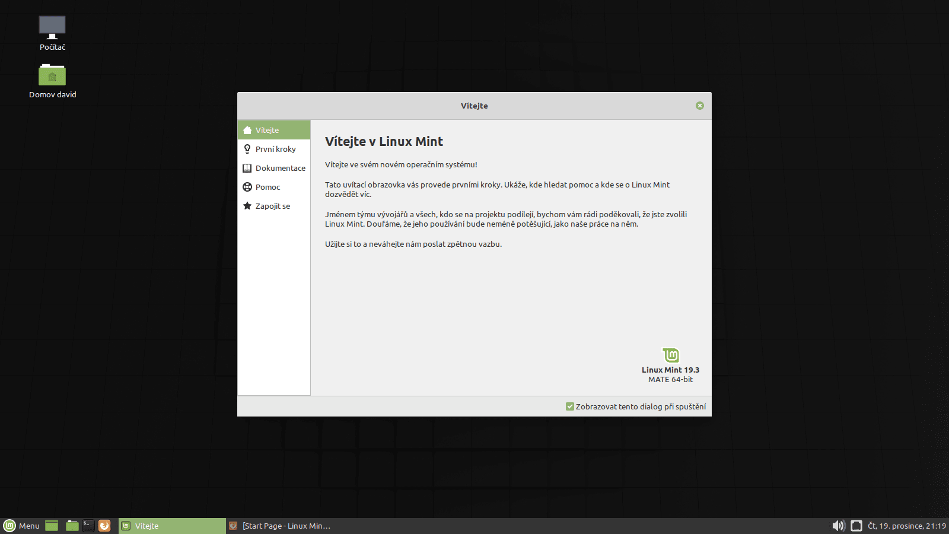This screenshot has height=534, width=949.
Task: Click the Zapojit se star icon
Action: [x=247, y=205]
